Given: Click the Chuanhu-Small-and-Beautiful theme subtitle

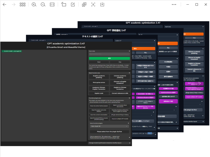Looking at the screenshot, I should [66, 47].
